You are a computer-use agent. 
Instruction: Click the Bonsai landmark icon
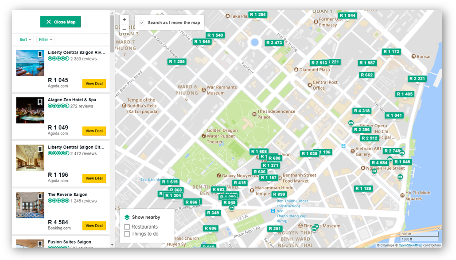click(x=413, y=56)
